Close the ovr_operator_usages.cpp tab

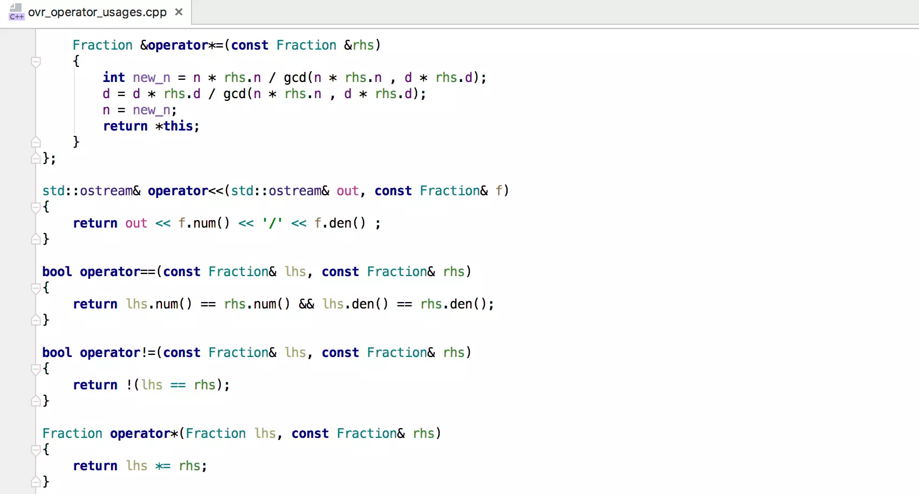179,12
